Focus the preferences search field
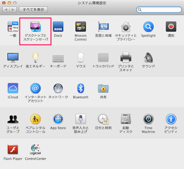 [159, 10]
